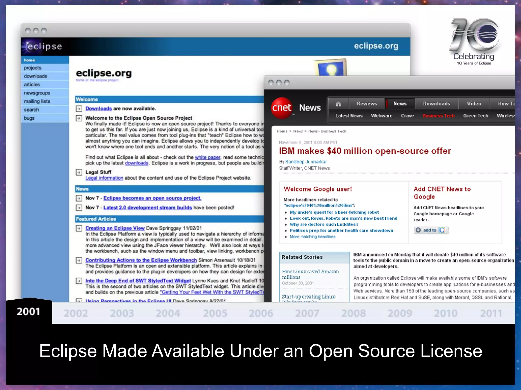The width and height of the screenshot is (521, 390).
Task: Click the lightbulb image on eclipse.org page
Action: tap(330, 68)
